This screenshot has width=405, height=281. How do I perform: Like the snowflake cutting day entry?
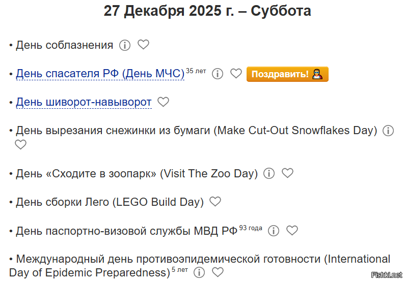click(20, 144)
